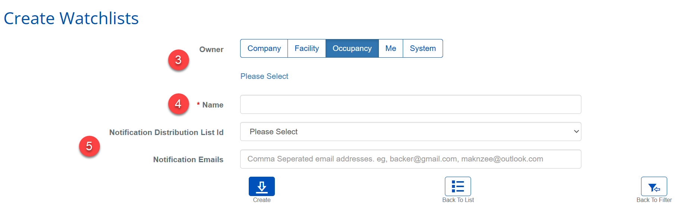Click the Back To List icon
Screen dimensions: 697x218
point(458,186)
